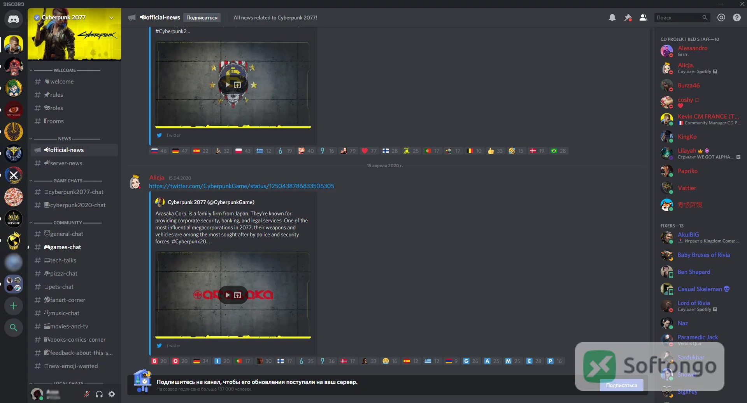Screen dimensions: 747x403
Task: Open the music-chat channel
Action: point(74,313)
